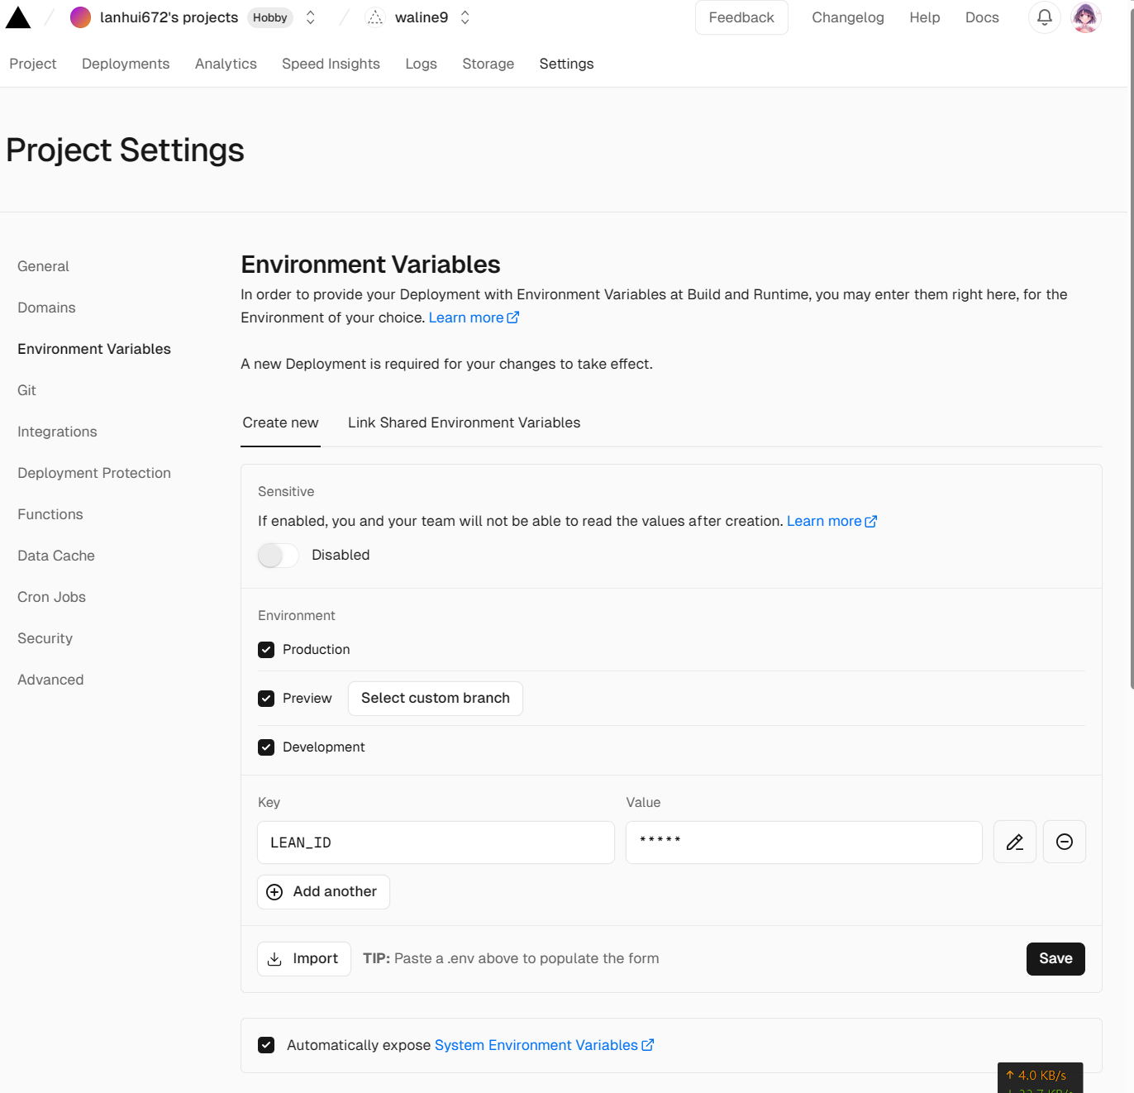
Task: Uncheck the Development environment checkbox
Action: click(x=266, y=747)
